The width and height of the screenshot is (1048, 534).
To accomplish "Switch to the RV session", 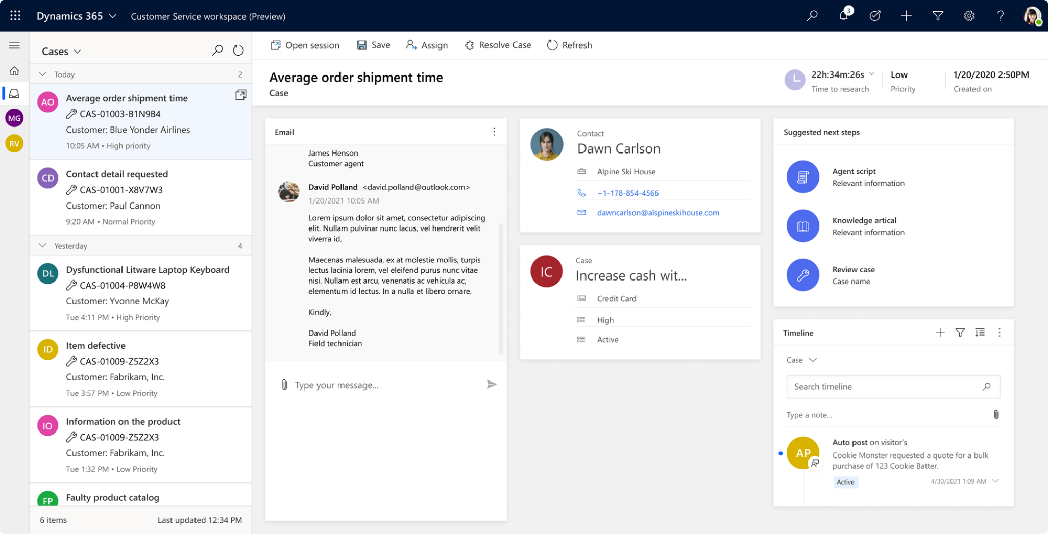I will [14, 144].
